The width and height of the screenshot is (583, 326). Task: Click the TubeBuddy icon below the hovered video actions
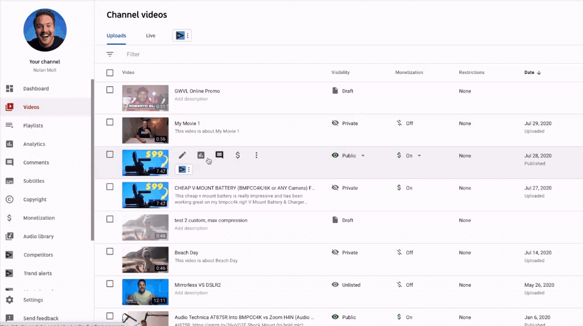pyautogui.click(x=182, y=169)
